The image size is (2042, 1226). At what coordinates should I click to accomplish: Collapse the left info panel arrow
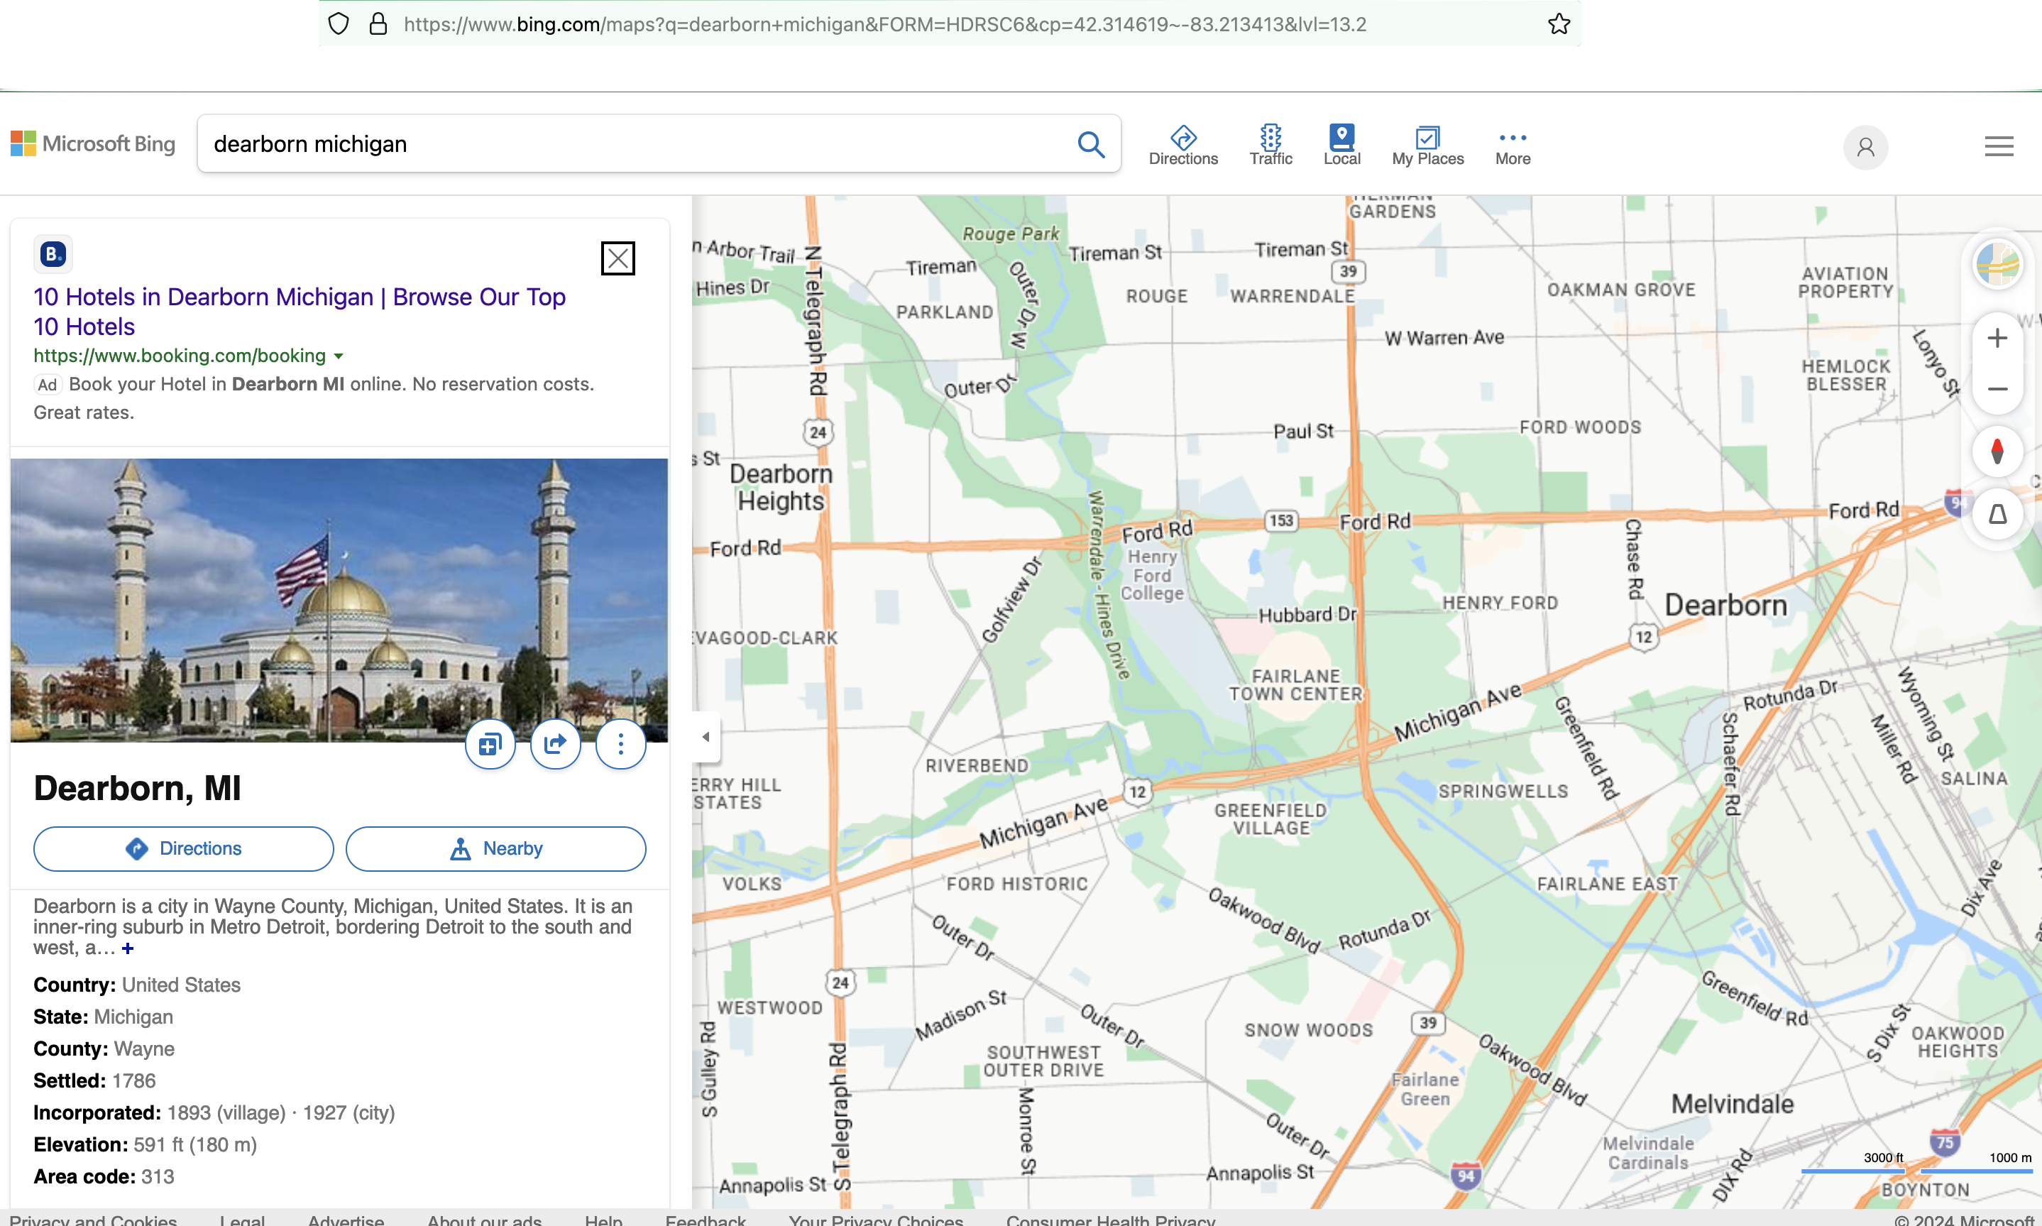click(706, 736)
